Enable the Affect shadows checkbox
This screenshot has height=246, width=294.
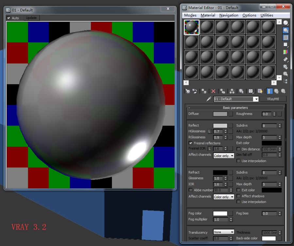[238, 196]
